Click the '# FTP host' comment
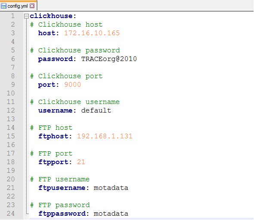The height and width of the screenshot is (220, 254). coord(51,128)
